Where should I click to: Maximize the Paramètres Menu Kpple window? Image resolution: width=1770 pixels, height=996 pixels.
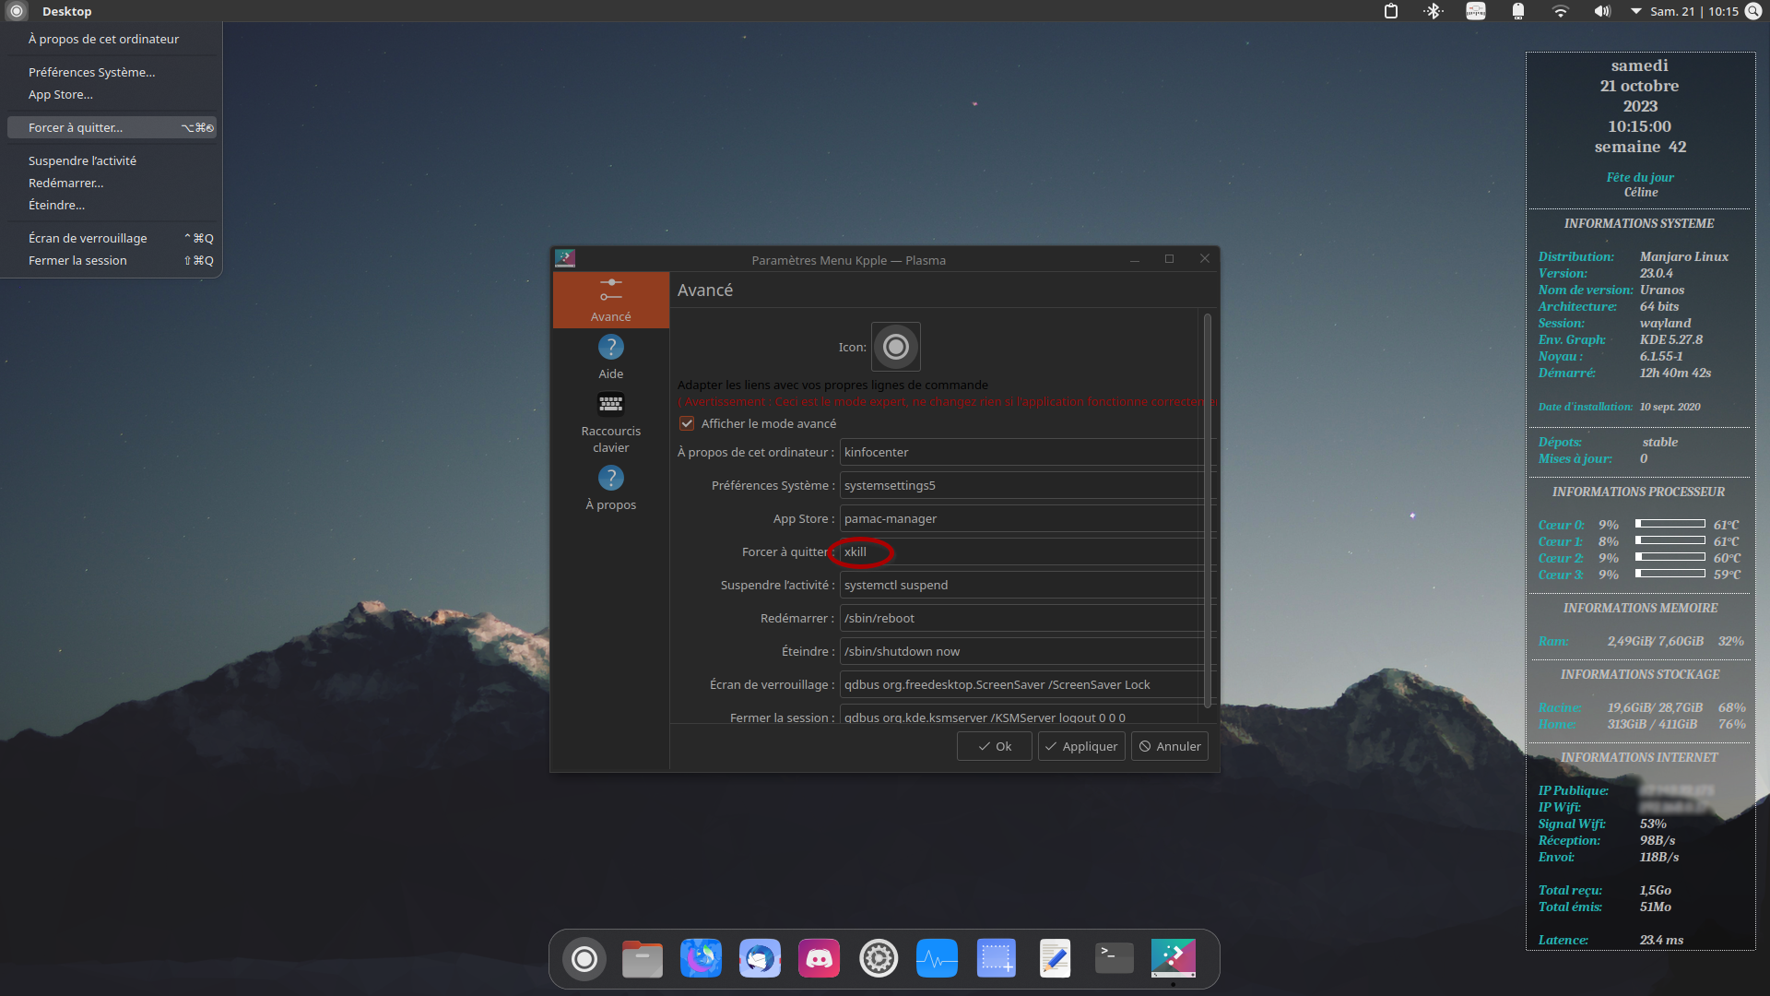pyautogui.click(x=1169, y=259)
